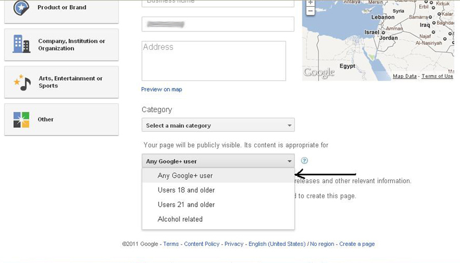The width and height of the screenshot is (460, 263).
Task: Choose Alcohol related option
Action: [218, 219]
